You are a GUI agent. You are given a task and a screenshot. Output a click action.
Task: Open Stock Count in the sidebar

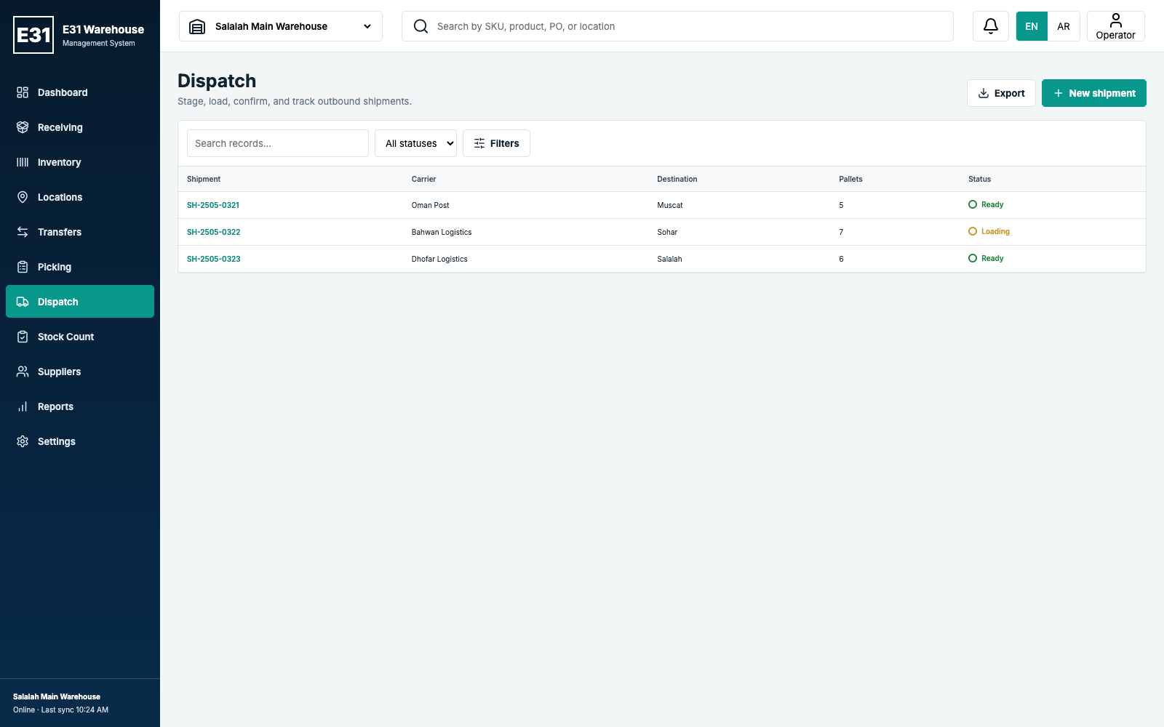point(80,337)
